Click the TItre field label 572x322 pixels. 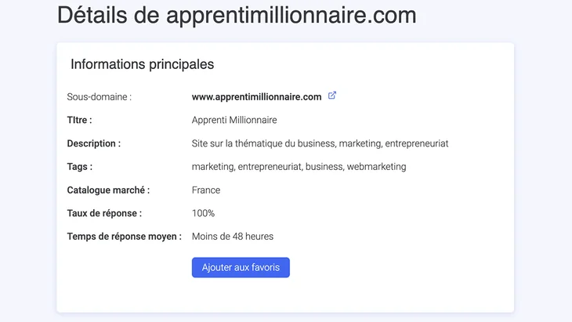tap(79, 120)
